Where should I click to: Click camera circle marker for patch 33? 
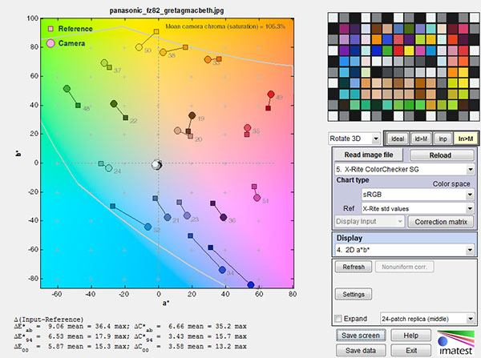208,59
